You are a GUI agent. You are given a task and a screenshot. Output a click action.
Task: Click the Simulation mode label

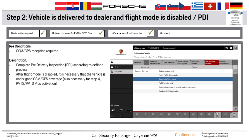tap(169, 48)
